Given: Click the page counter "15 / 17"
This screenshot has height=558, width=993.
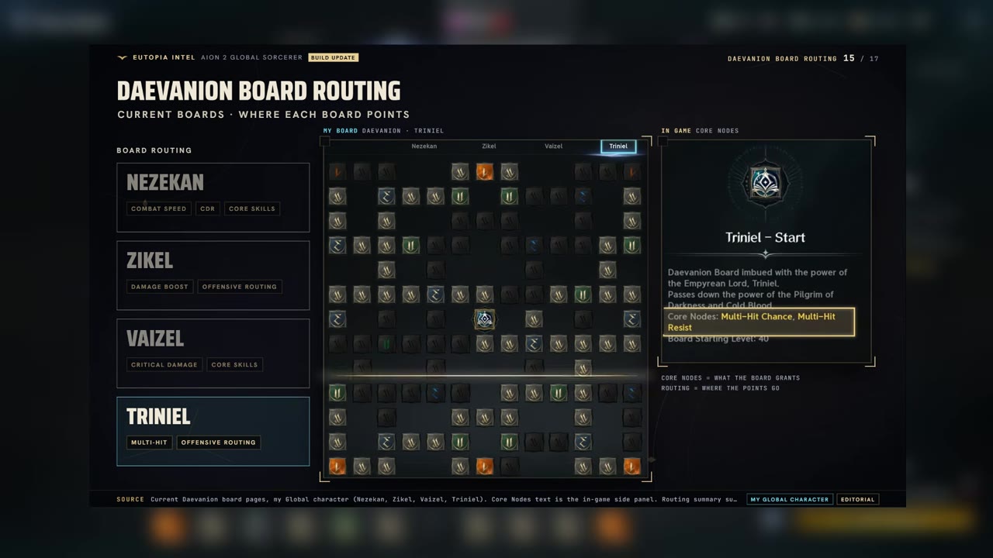Looking at the screenshot, I should [861, 58].
